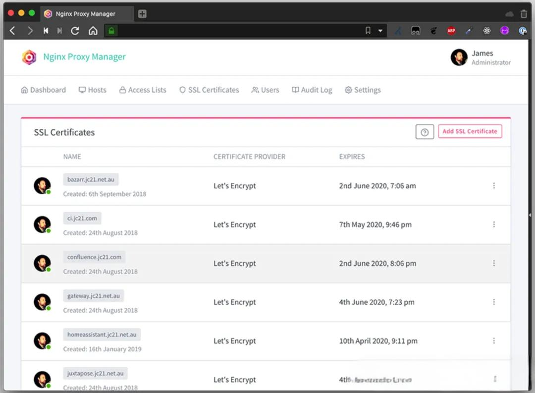Open the help question mark icon
535x393 pixels.
pos(425,132)
